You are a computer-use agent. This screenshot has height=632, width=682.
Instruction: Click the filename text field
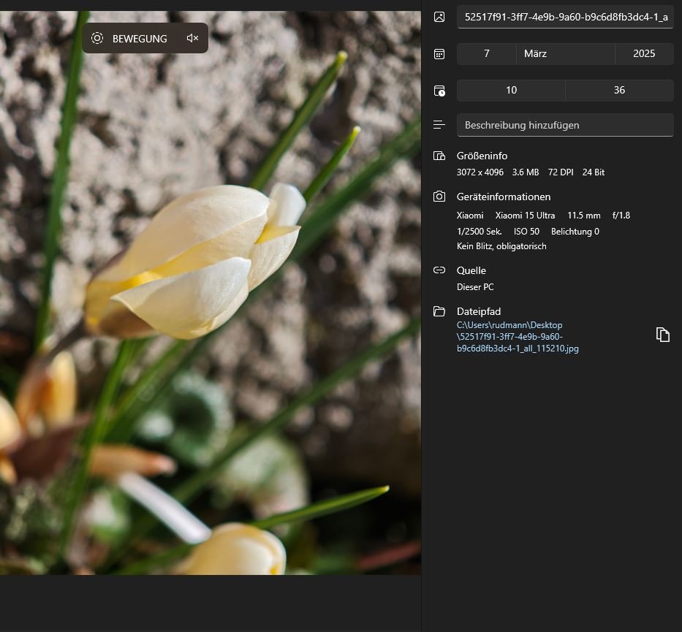(565, 17)
